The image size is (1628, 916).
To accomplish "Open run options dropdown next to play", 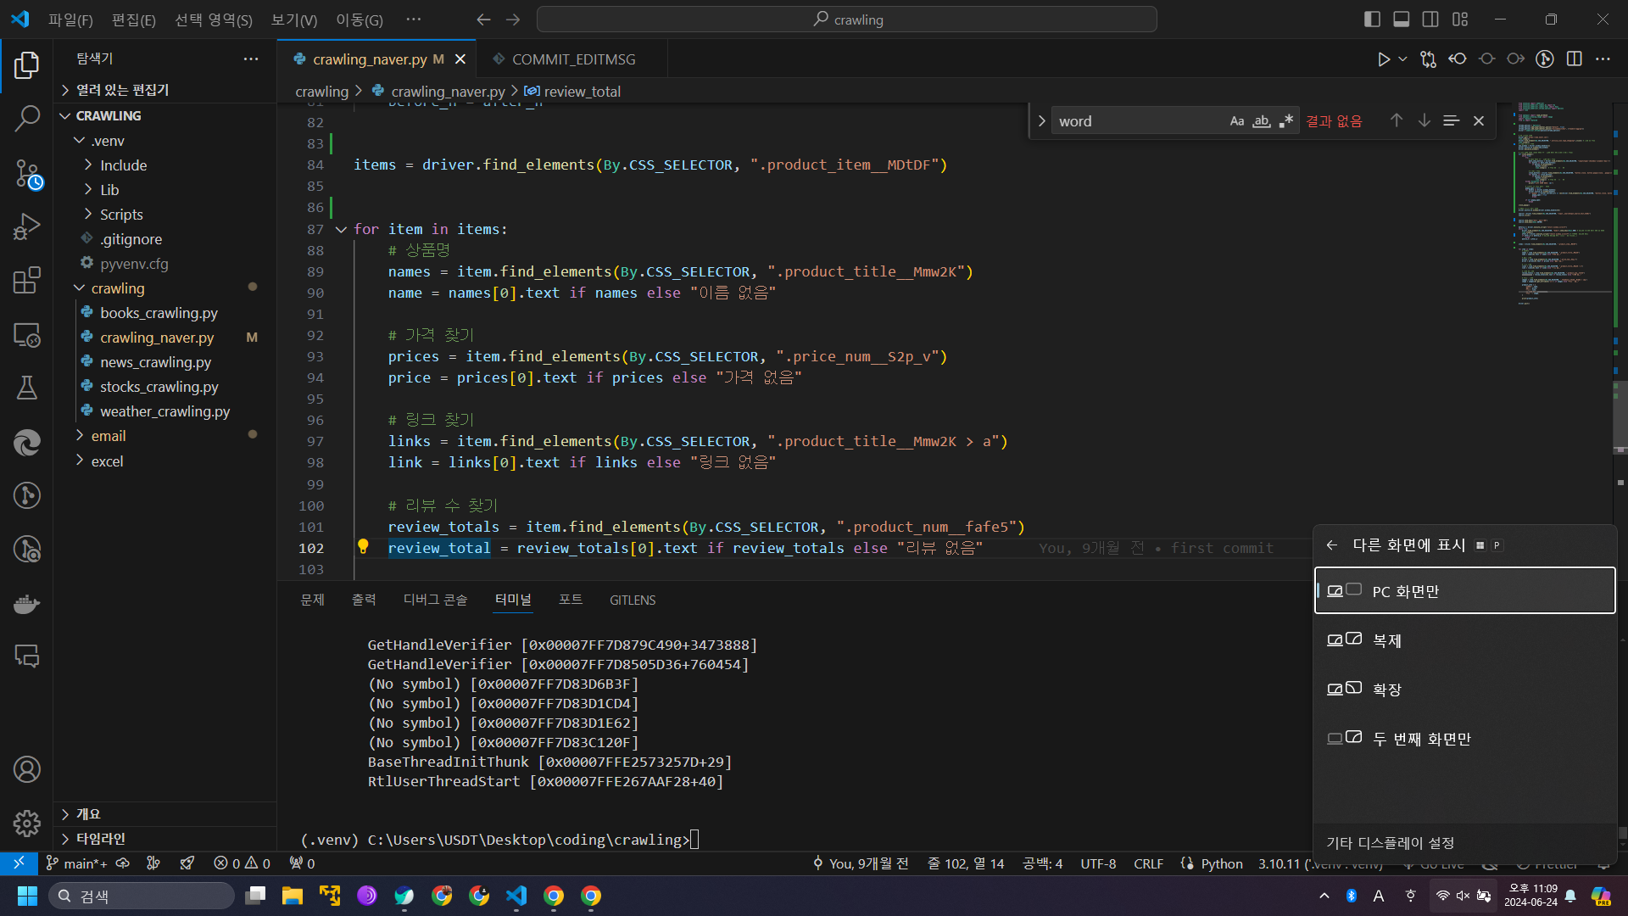I will tap(1402, 59).
